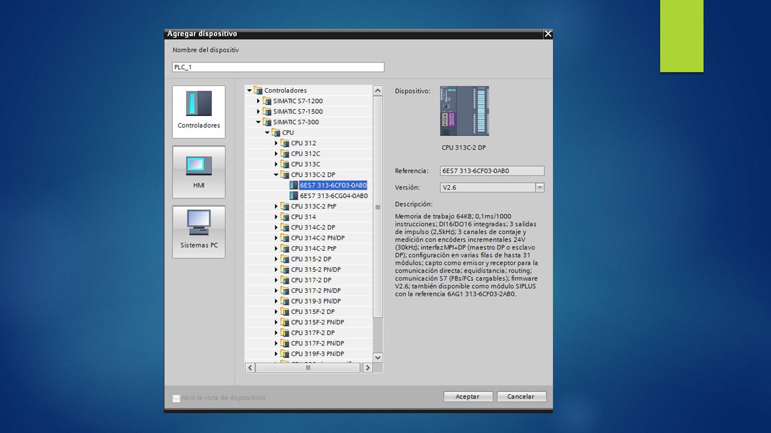Select the 'CPU 312C' tree label
The width and height of the screenshot is (771, 433).
(305, 153)
